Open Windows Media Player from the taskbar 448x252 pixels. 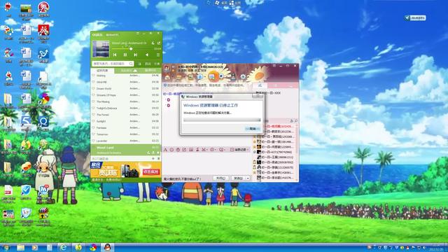34,247
